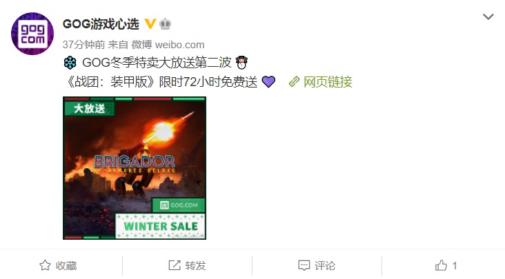Open the Brigador winter sale image thumbnail
Image resolution: width=505 pixels, height=279 pixels.
point(135,168)
